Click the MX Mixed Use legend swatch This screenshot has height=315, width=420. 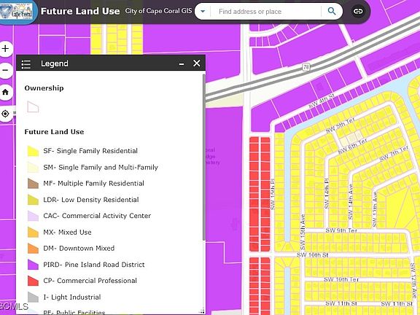pos(33,232)
